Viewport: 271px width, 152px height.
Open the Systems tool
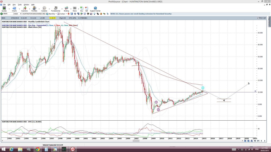tap(44, 9)
